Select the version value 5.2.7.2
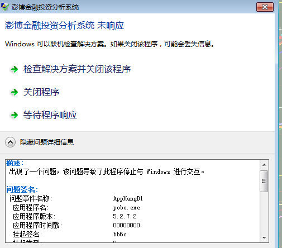Screen dimensions: 282x248 (x=125, y=216)
